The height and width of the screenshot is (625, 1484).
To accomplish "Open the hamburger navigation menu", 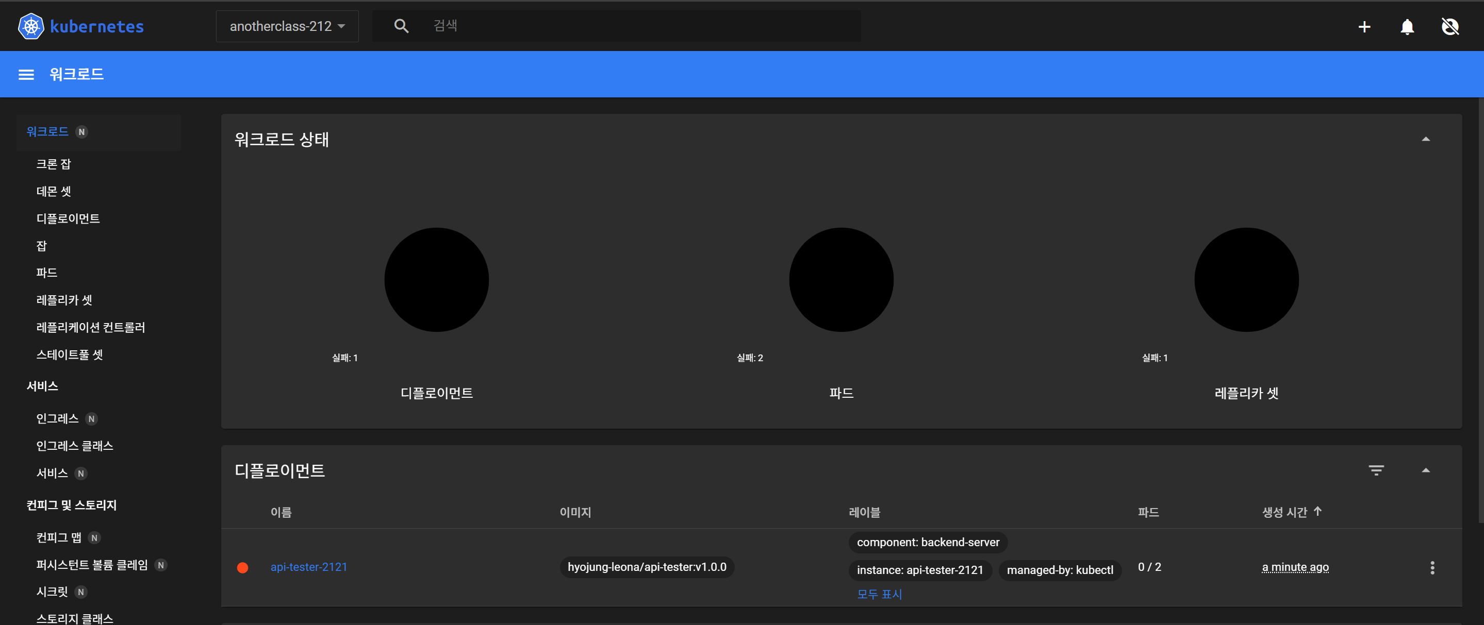I will tap(26, 75).
